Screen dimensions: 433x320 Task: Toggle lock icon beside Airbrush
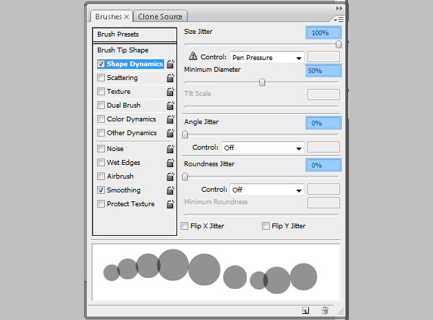pyautogui.click(x=170, y=177)
